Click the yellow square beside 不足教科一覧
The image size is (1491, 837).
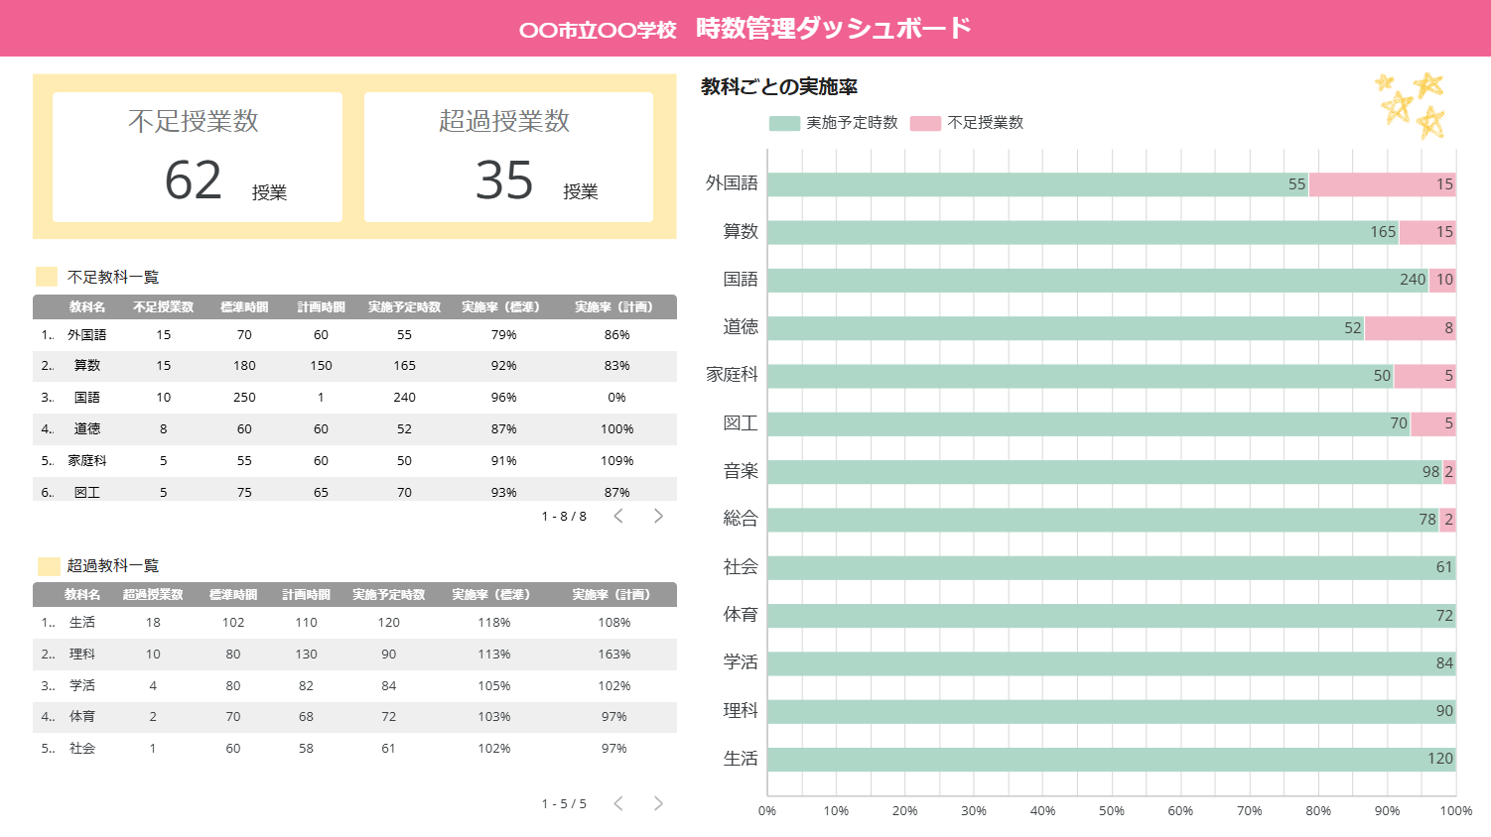(x=47, y=277)
